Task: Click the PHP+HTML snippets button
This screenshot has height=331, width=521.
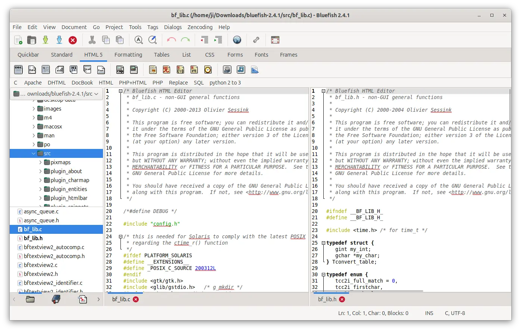Action: [x=133, y=83]
